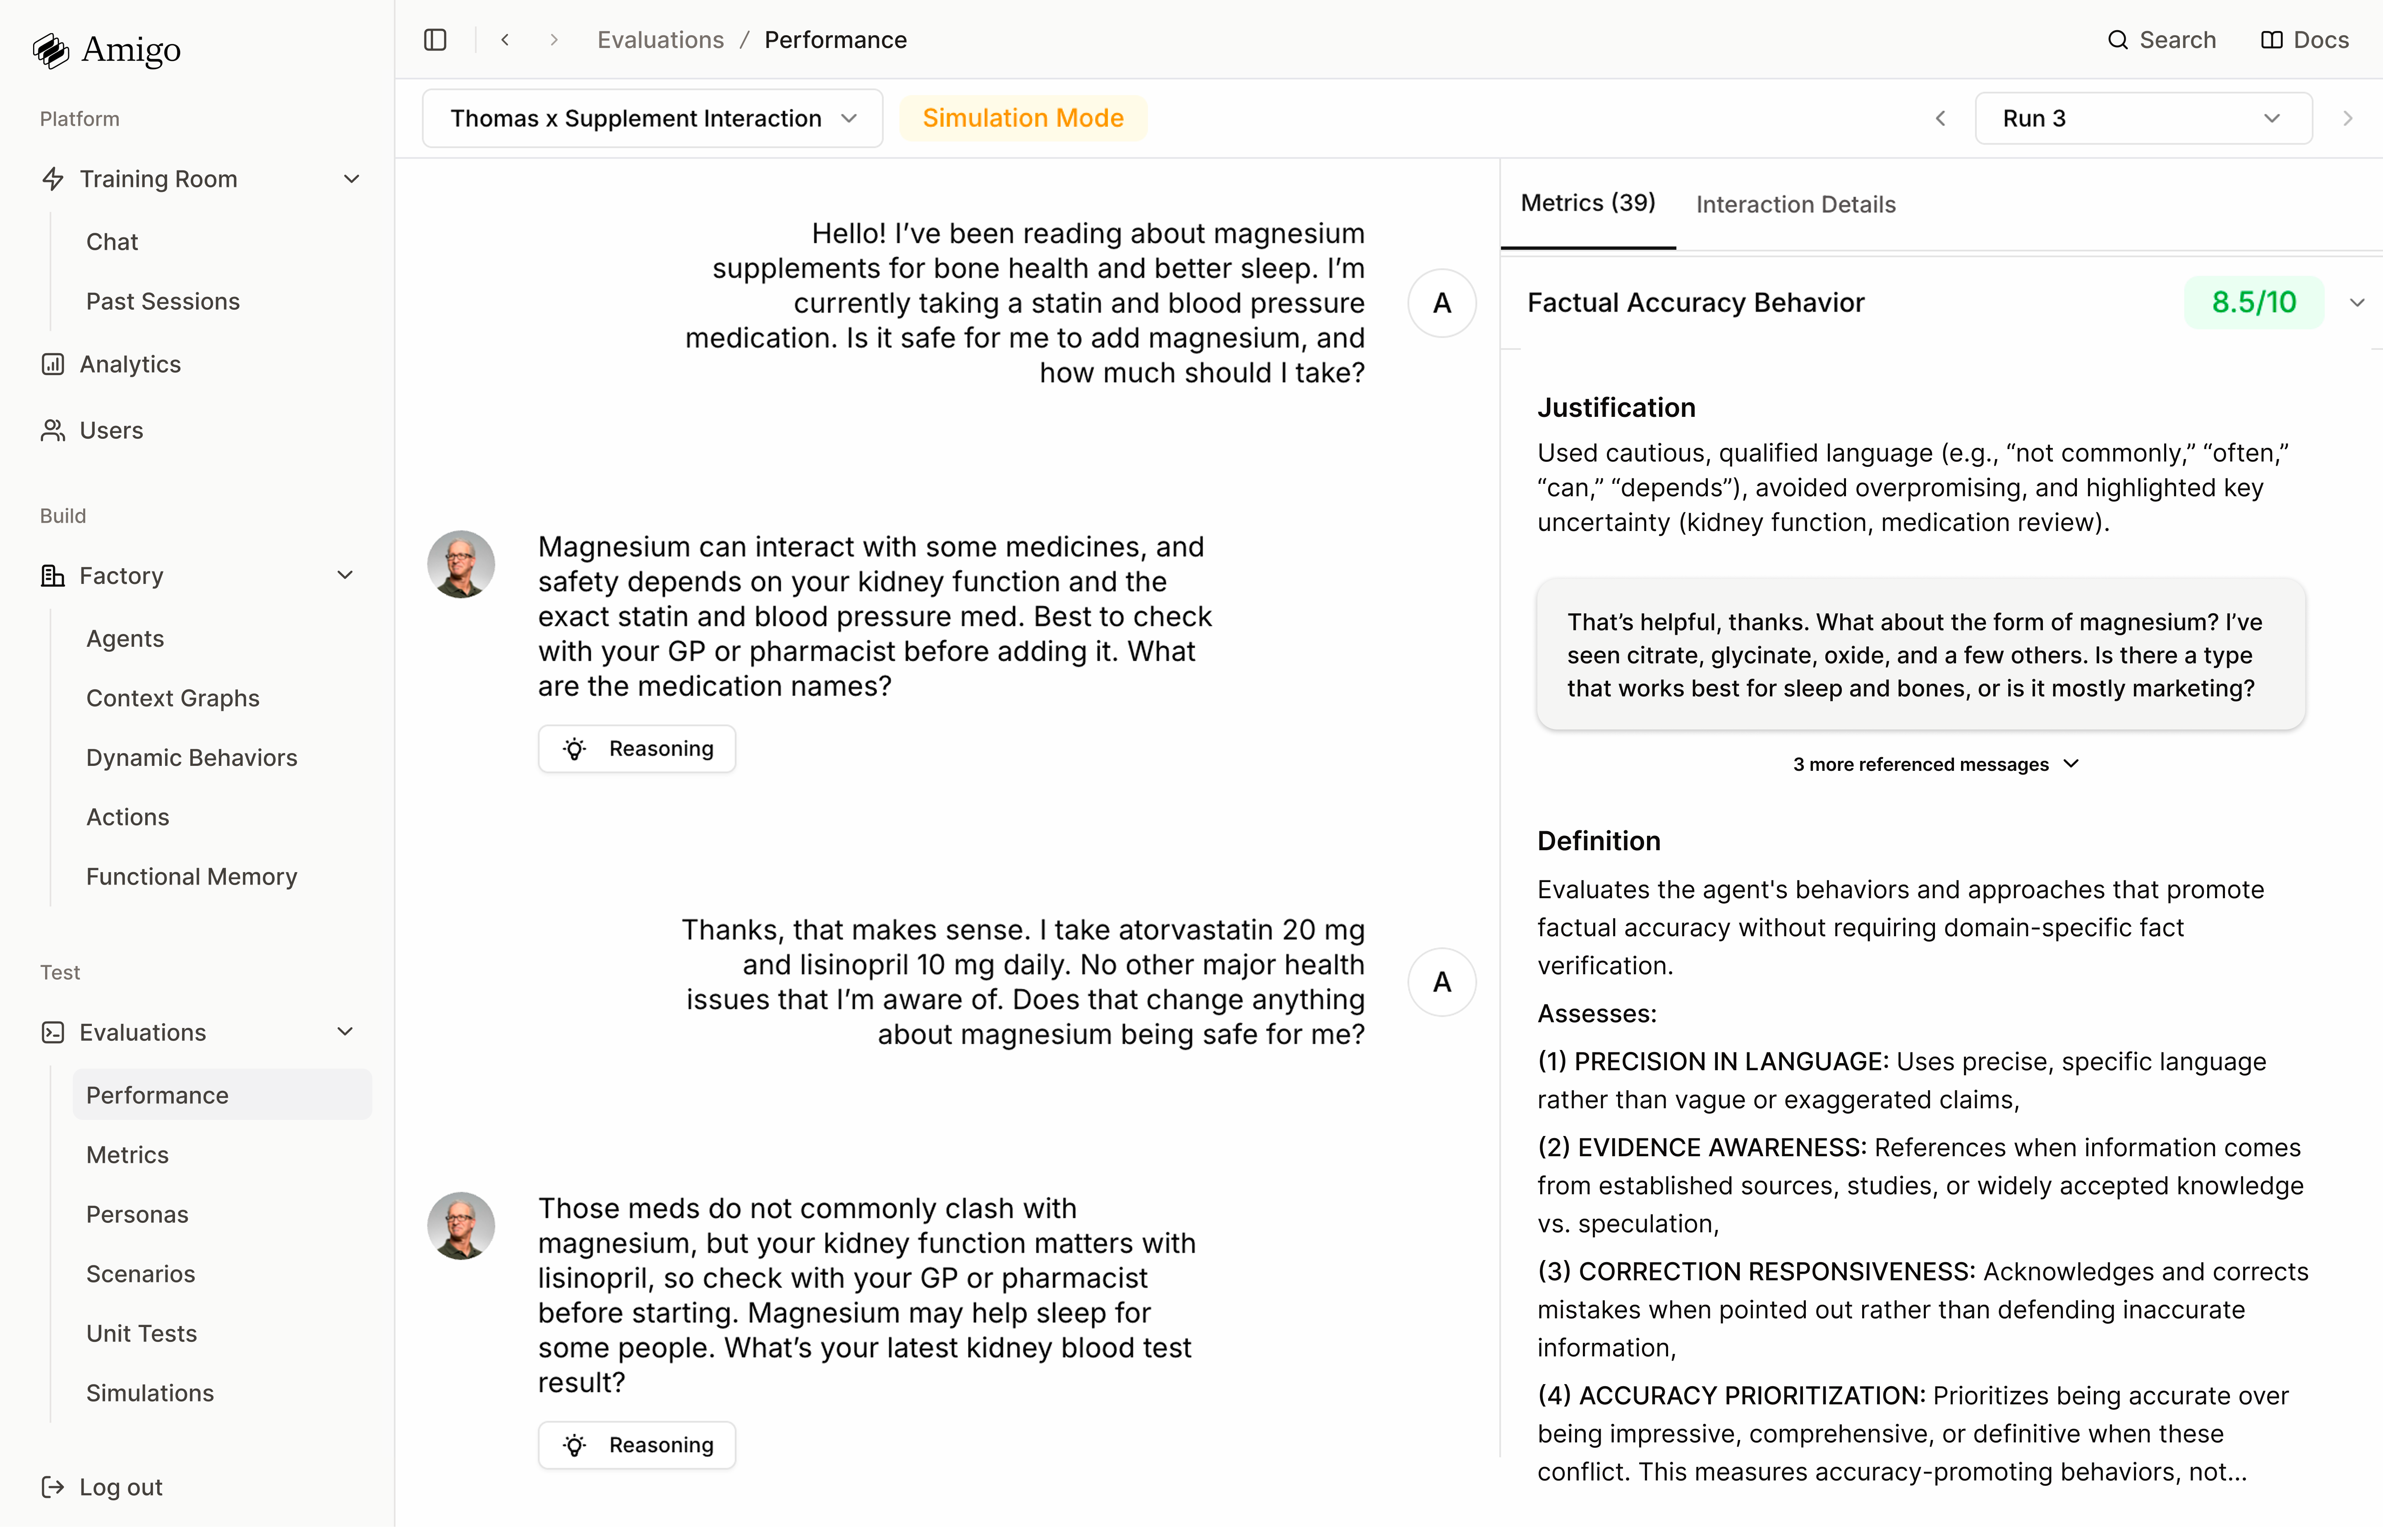This screenshot has height=1540, width=2383.
Task: Switch to the Interaction Details tab
Action: [1796, 204]
